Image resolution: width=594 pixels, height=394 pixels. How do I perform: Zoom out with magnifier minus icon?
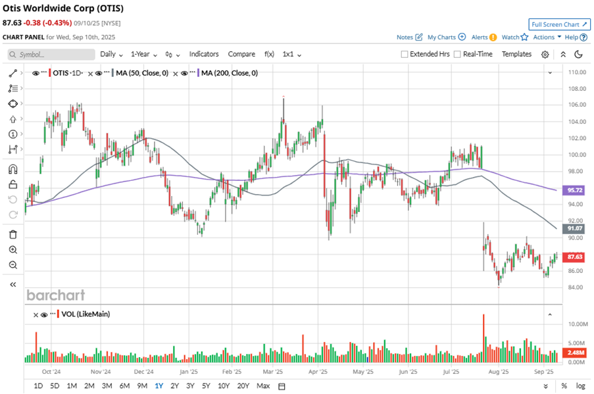13,265
